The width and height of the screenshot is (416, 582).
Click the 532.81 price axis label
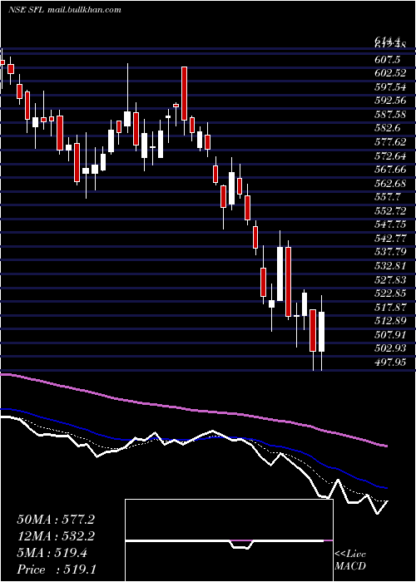390,266
